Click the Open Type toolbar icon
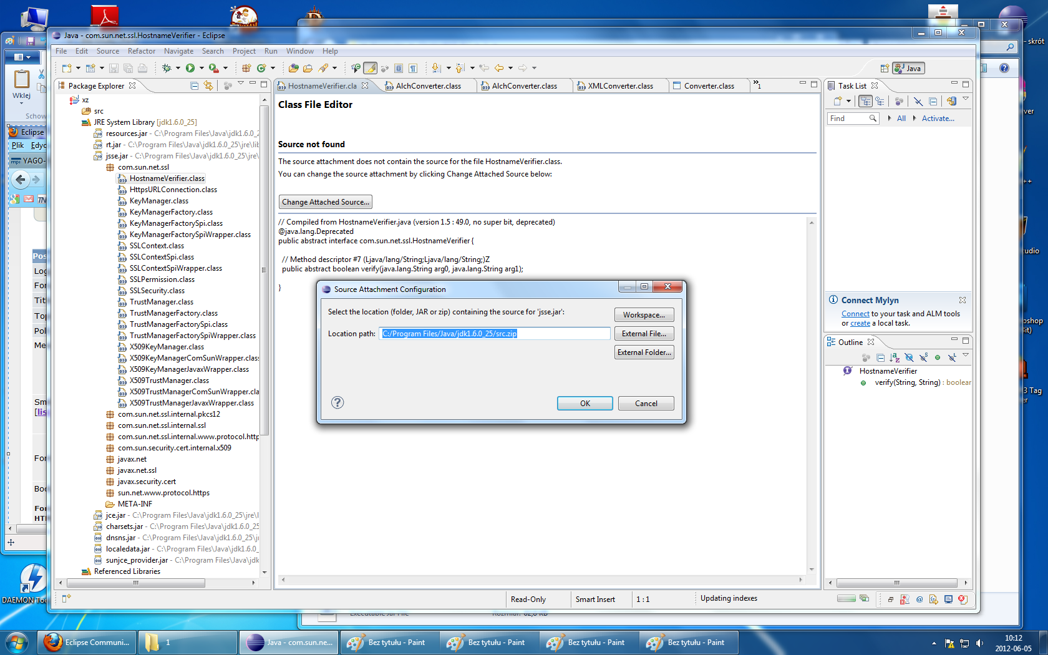This screenshot has height=655, width=1048. click(294, 68)
